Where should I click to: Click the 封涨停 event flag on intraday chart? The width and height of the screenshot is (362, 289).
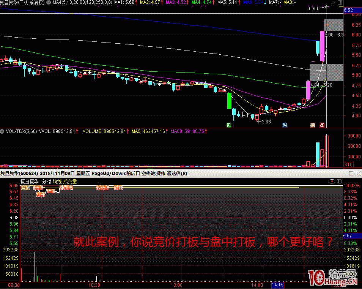pos(102,188)
